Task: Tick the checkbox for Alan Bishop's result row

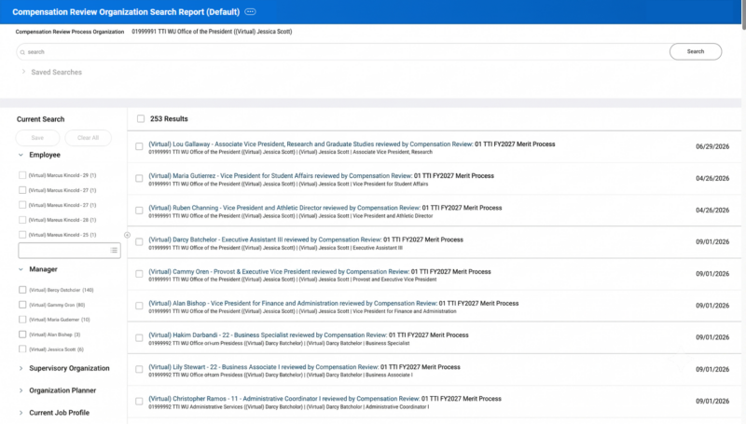Action: point(139,306)
